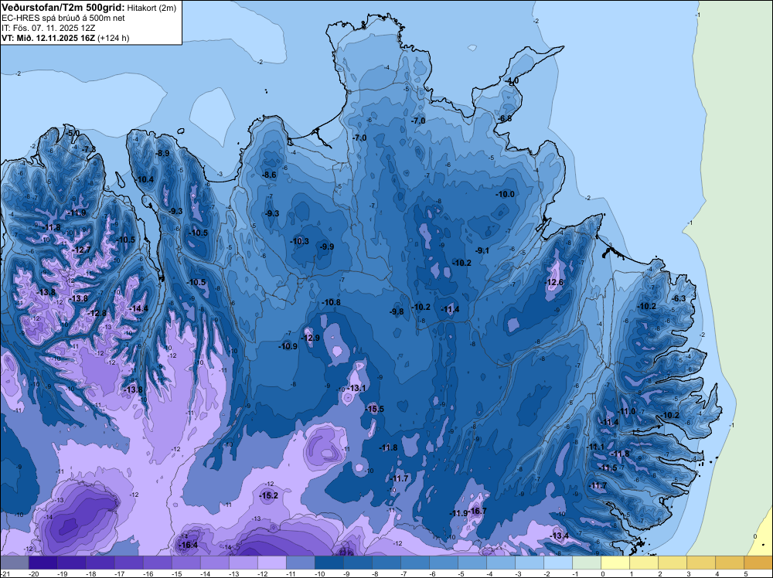Click the -9.1 temperature value on the map
This screenshot has width=773, height=578.
point(482,251)
